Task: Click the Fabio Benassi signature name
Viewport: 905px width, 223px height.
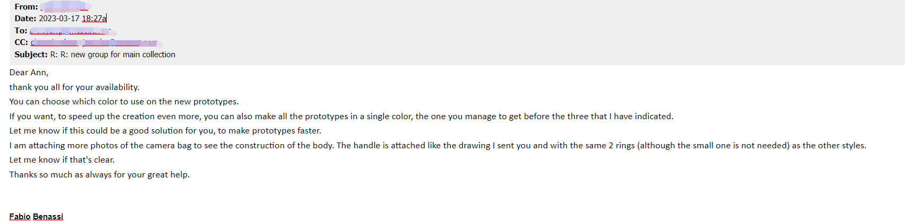Action: pyautogui.click(x=36, y=217)
